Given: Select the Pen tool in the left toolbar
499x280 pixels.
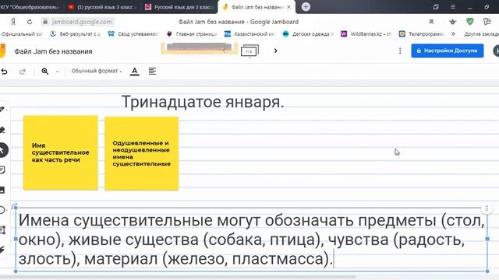Looking at the screenshot, I should (x=2, y=110).
